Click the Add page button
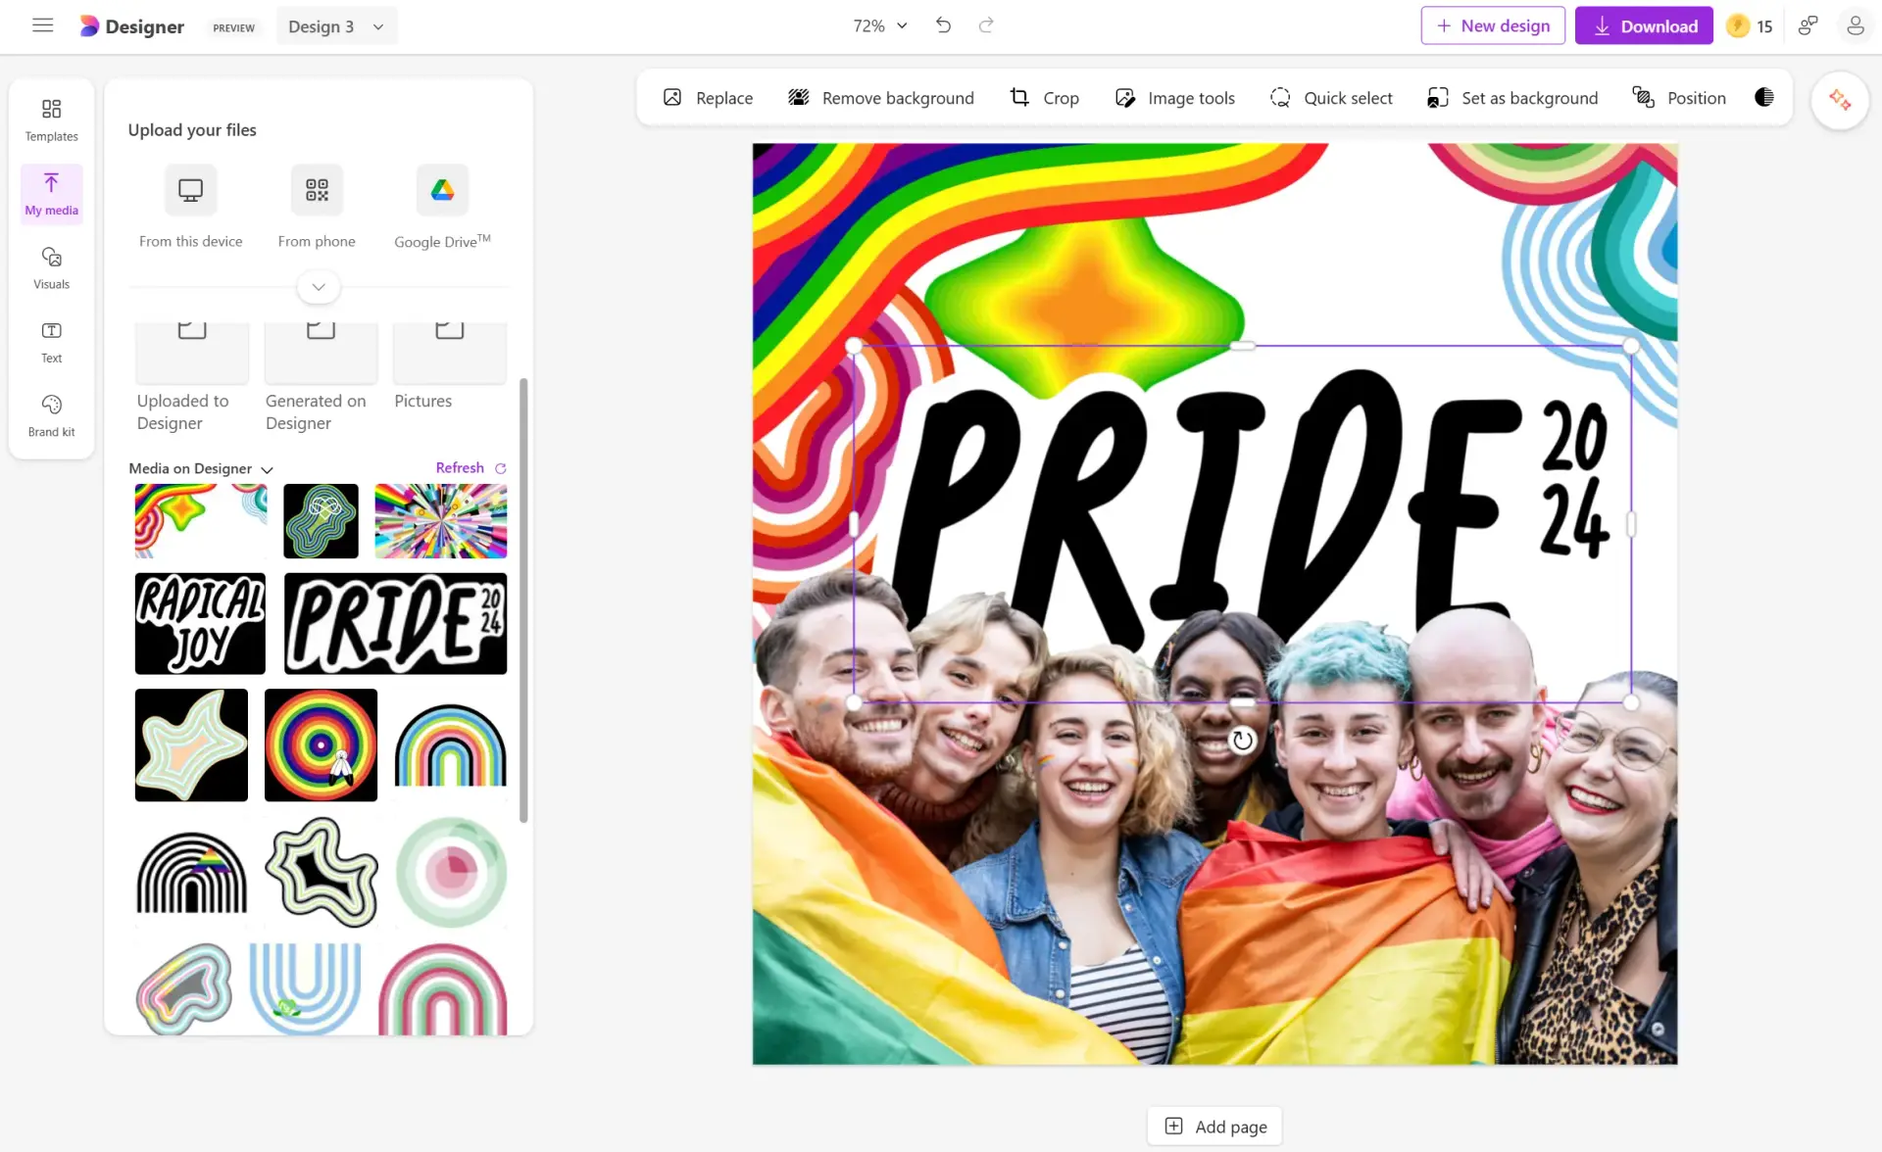 (1215, 1126)
